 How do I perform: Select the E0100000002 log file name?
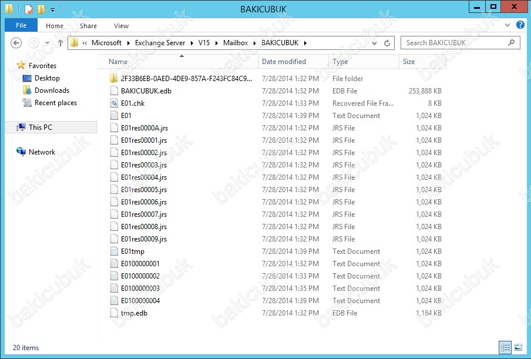point(140,276)
